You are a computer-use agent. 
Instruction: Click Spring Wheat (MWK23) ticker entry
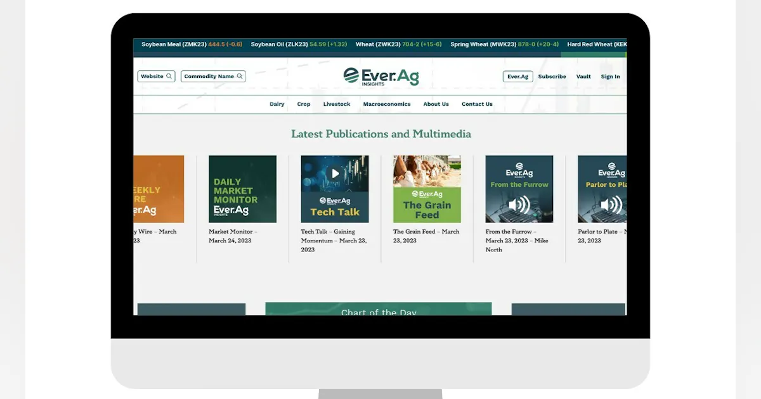[x=505, y=44]
